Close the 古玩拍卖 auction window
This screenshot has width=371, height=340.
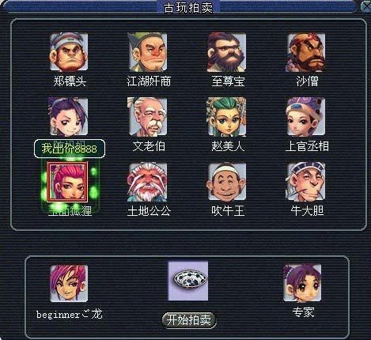365,7
